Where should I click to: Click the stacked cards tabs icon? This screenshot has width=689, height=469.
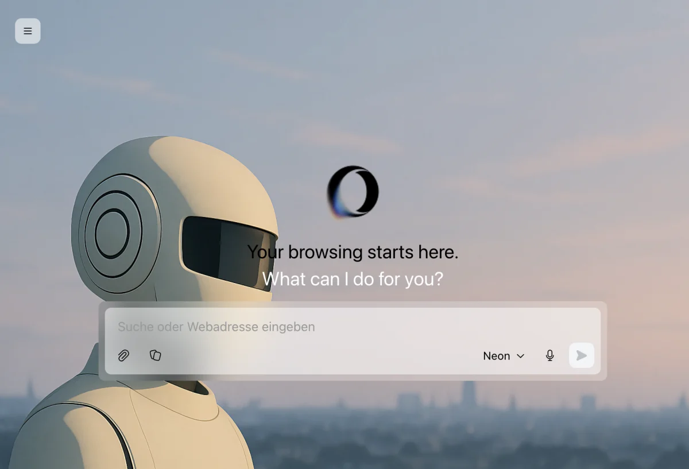click(155, 355)
